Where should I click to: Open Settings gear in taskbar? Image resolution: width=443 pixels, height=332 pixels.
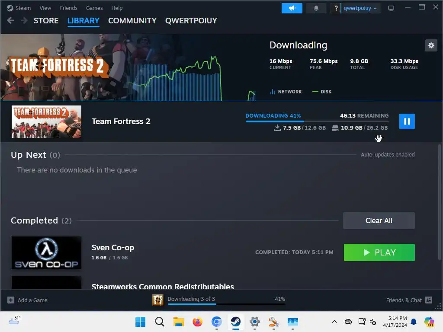pyautogui.click(x=254, y=322)
